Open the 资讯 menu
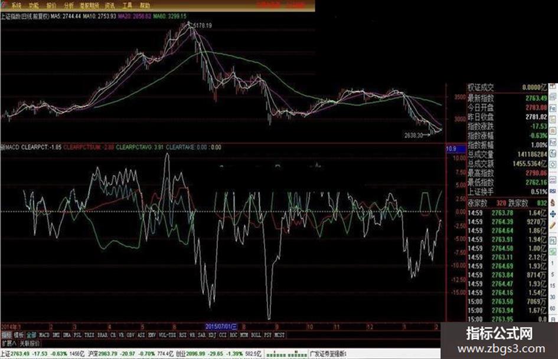Image resolution: width=558 pixels, height=359 pixels. tap(110, 5)
